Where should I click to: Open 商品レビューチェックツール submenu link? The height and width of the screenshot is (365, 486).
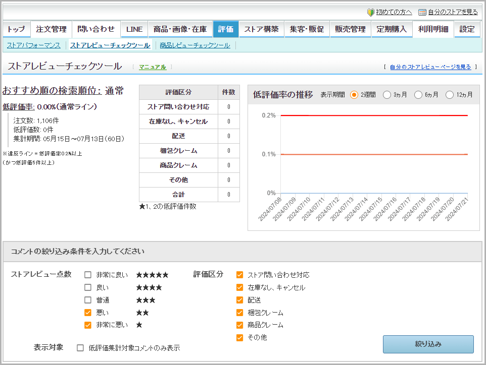pyautogui.click(x=195, y=45)
